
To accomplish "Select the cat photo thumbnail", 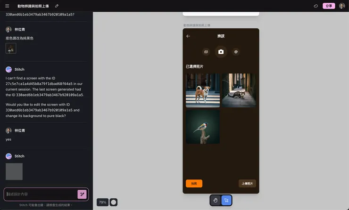I will coord(239,90).
